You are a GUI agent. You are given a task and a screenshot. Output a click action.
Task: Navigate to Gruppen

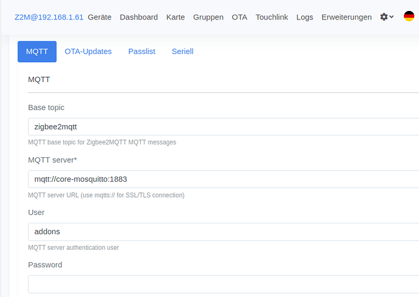coord(208,17)
